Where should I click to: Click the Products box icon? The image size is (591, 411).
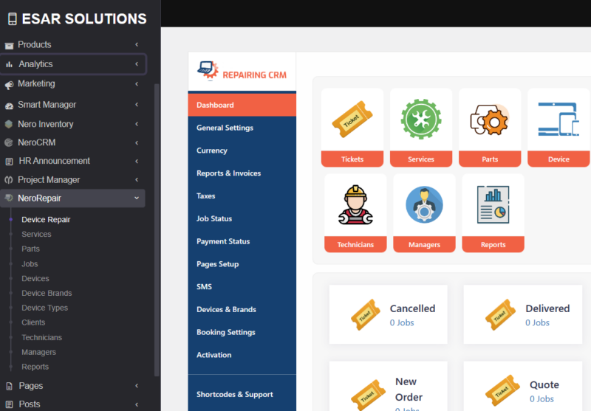tap(9, 46)
